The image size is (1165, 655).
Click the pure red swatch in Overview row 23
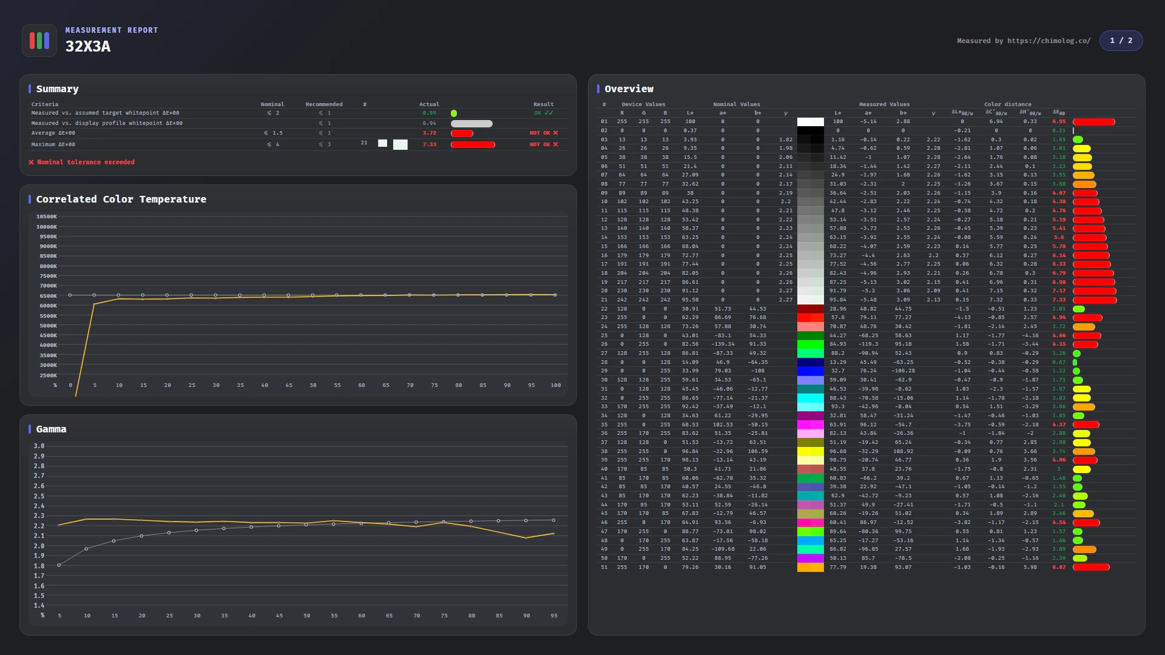(810, 318)
